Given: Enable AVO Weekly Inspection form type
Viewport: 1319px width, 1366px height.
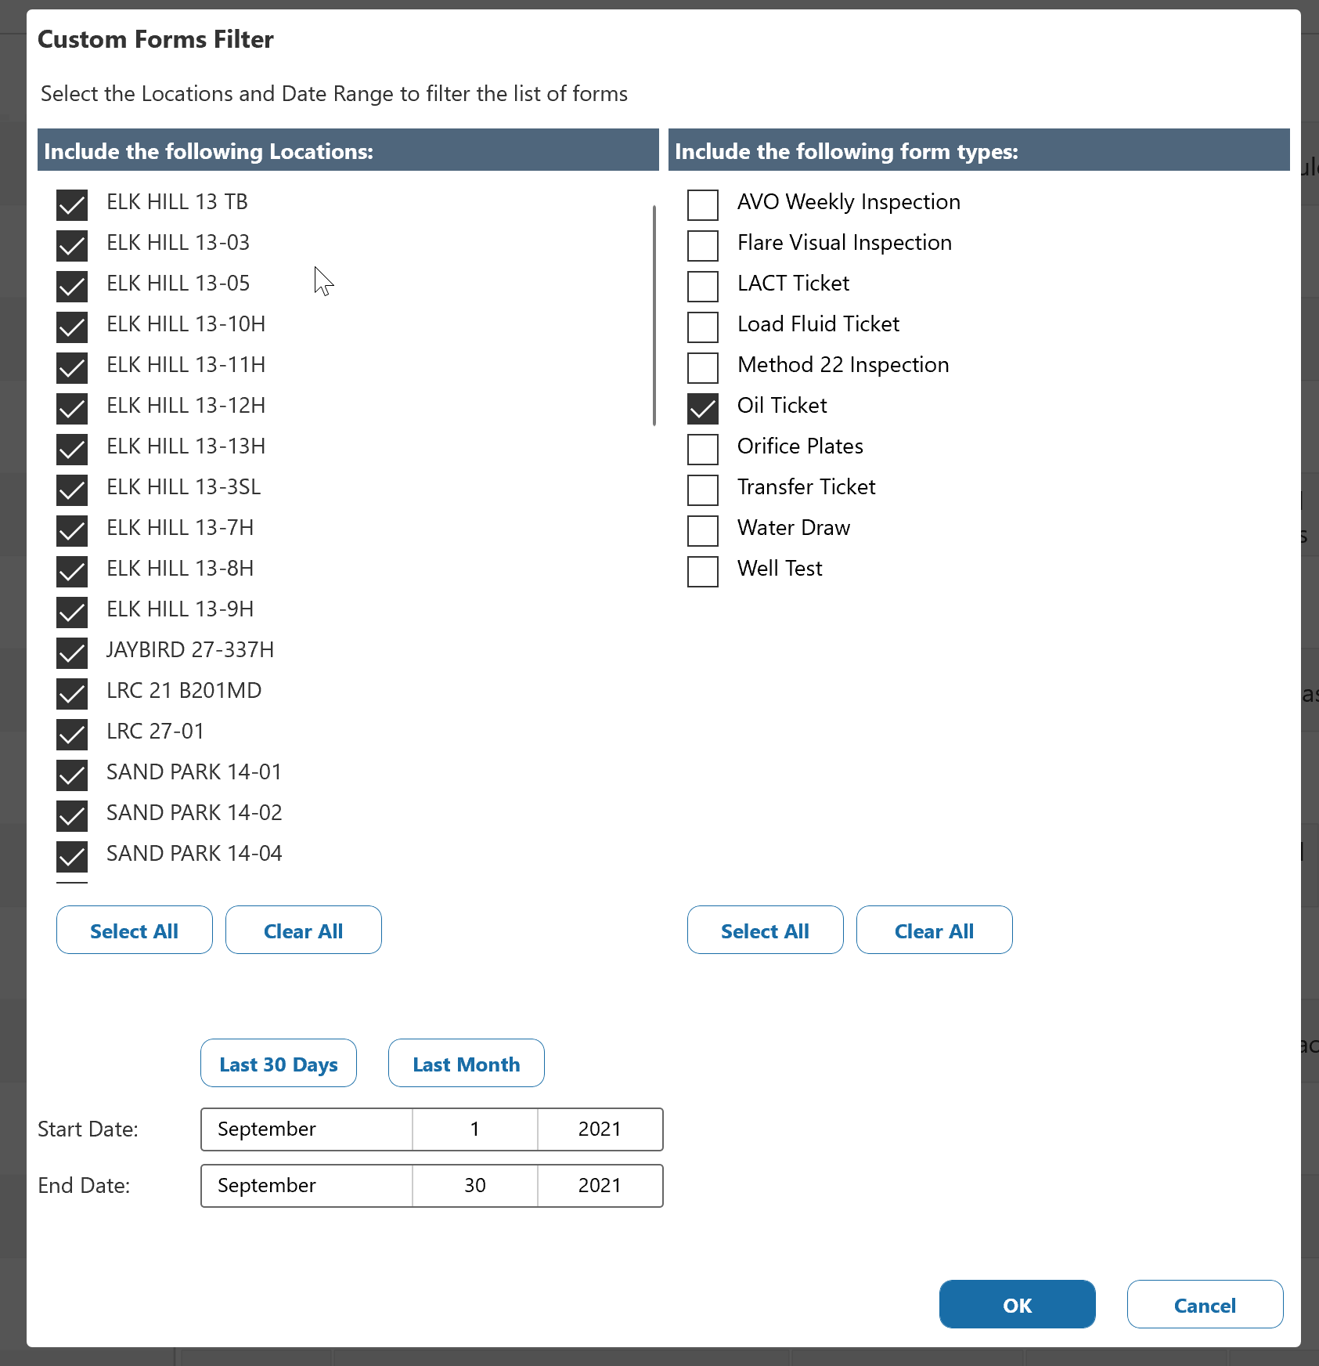Looking at the screenshot, I should [x=702, y=204].
